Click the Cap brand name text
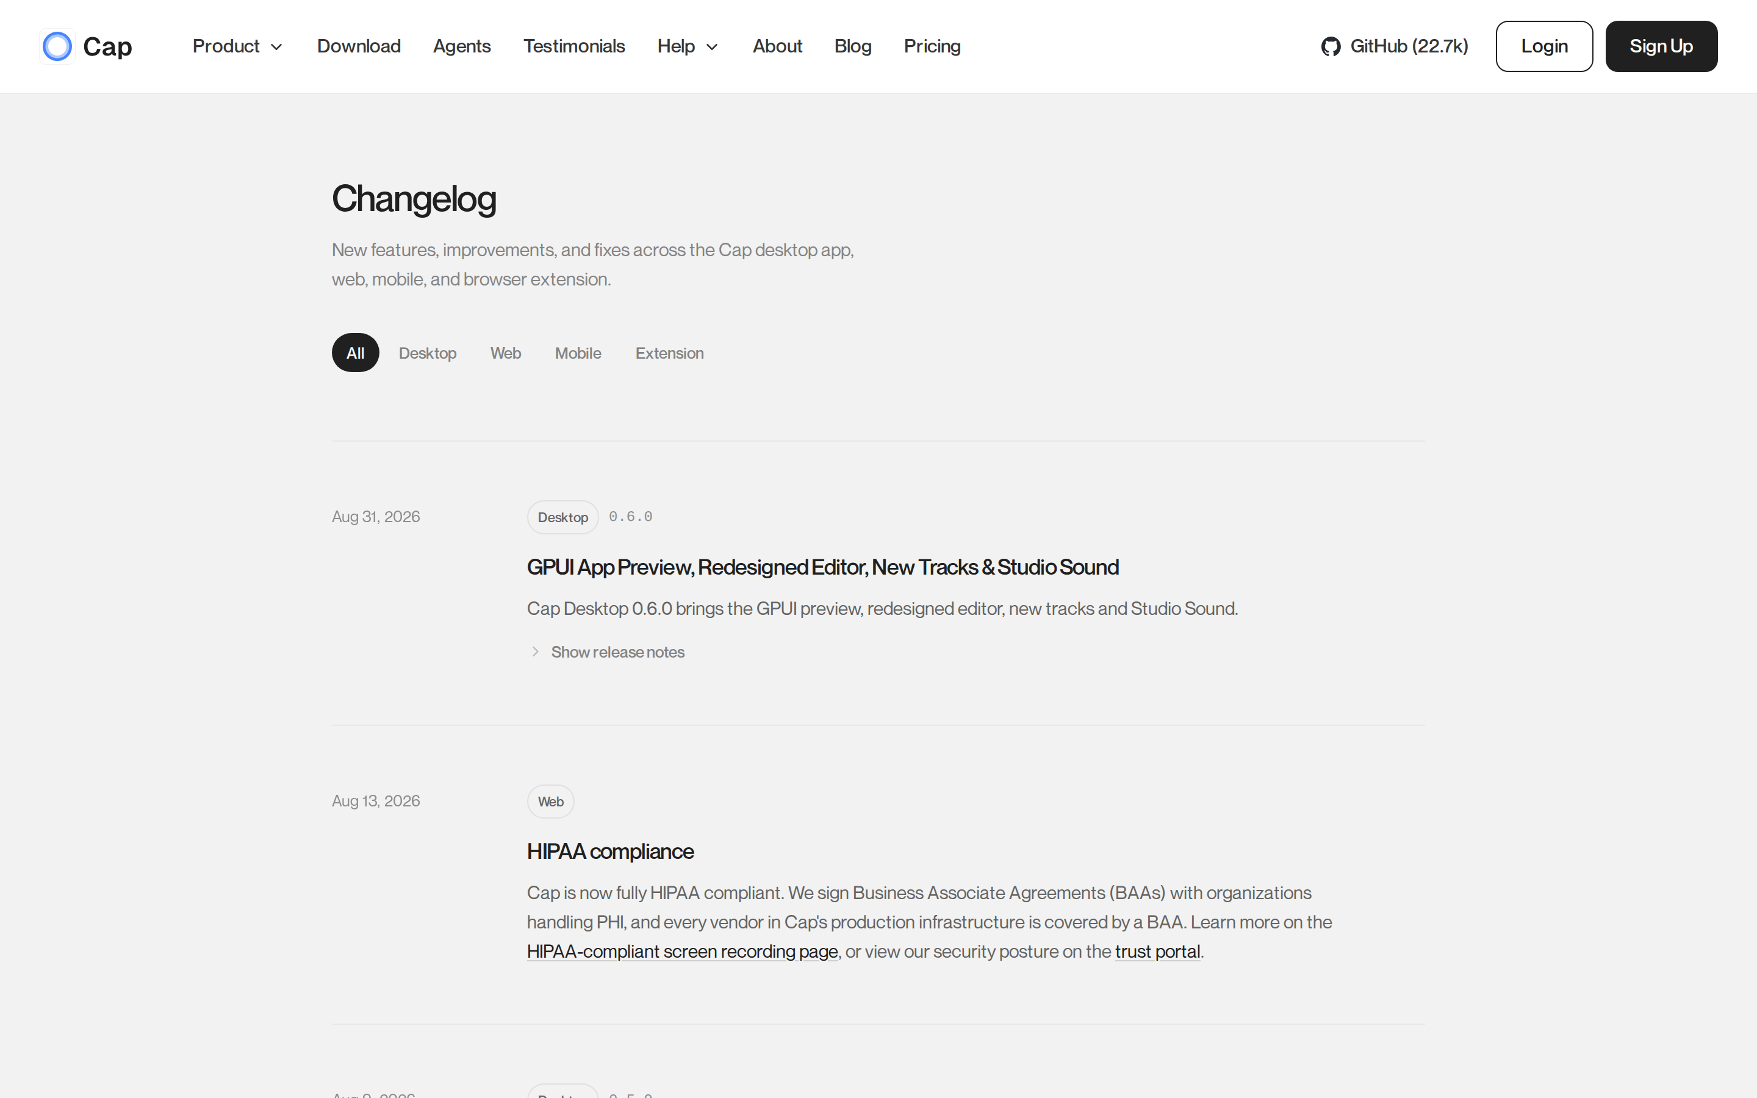Screen dimensions: 1757x1098 point(107,46)
